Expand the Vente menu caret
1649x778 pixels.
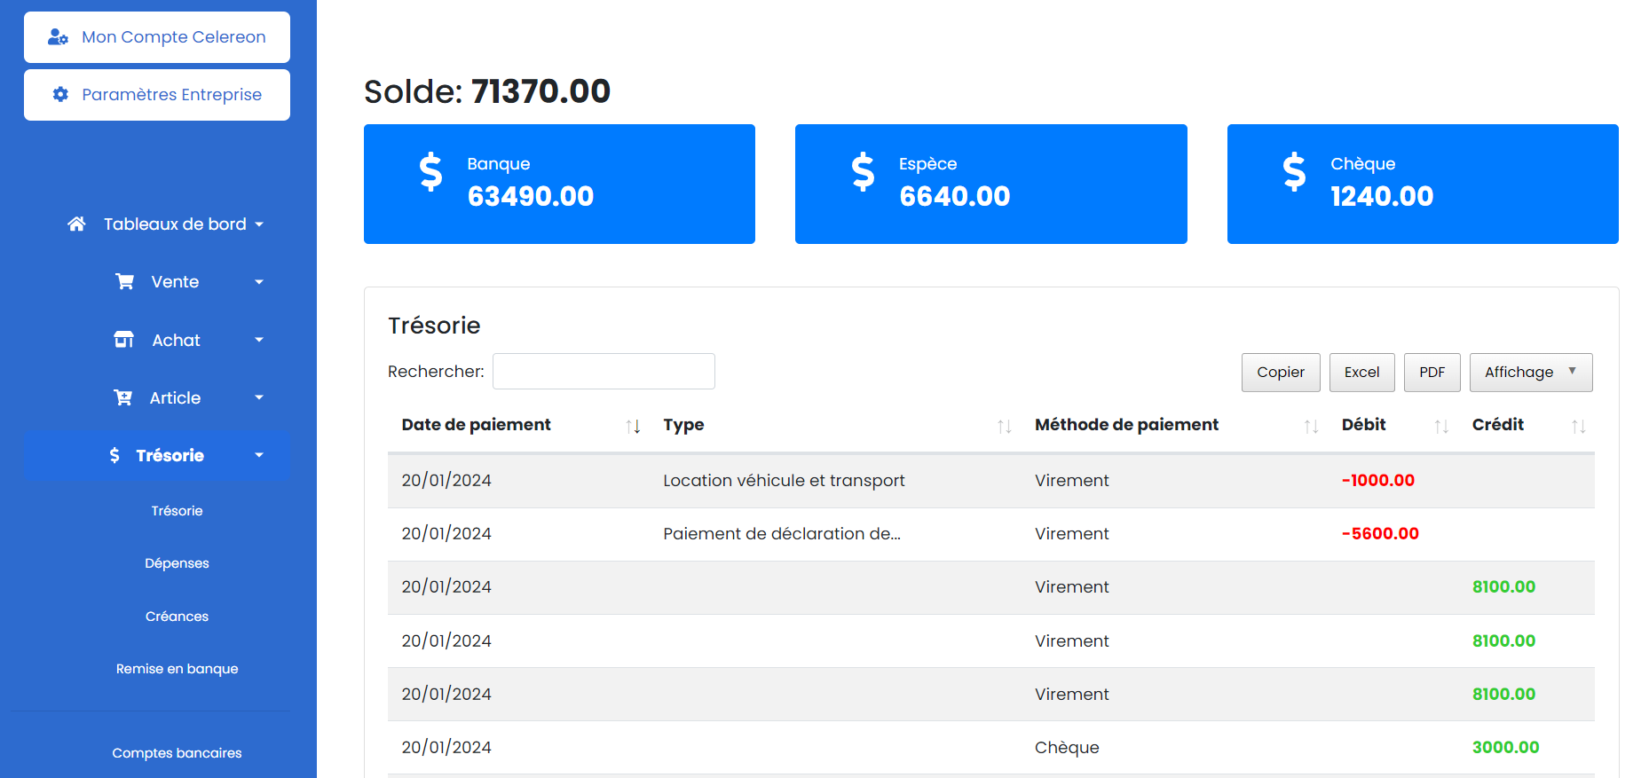coord(259,282)
